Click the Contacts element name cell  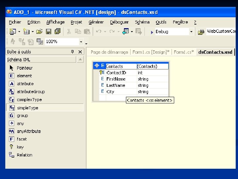121,66
